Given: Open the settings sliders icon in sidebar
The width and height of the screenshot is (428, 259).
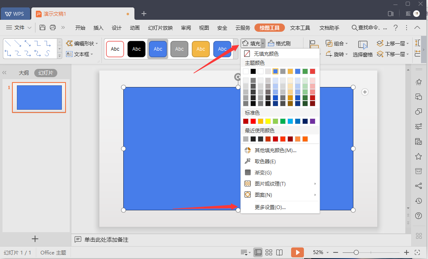Looking at the screenshot, I should coord(419,126).
